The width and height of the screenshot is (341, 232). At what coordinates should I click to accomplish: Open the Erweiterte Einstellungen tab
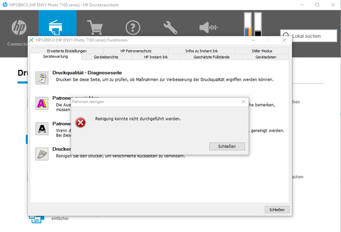pos(67,51)
